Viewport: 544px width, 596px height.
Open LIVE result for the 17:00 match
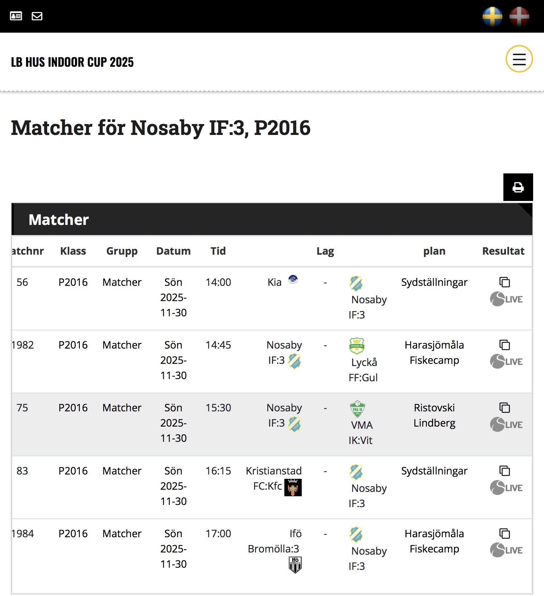pyautogui.click(x=506, y=550)
